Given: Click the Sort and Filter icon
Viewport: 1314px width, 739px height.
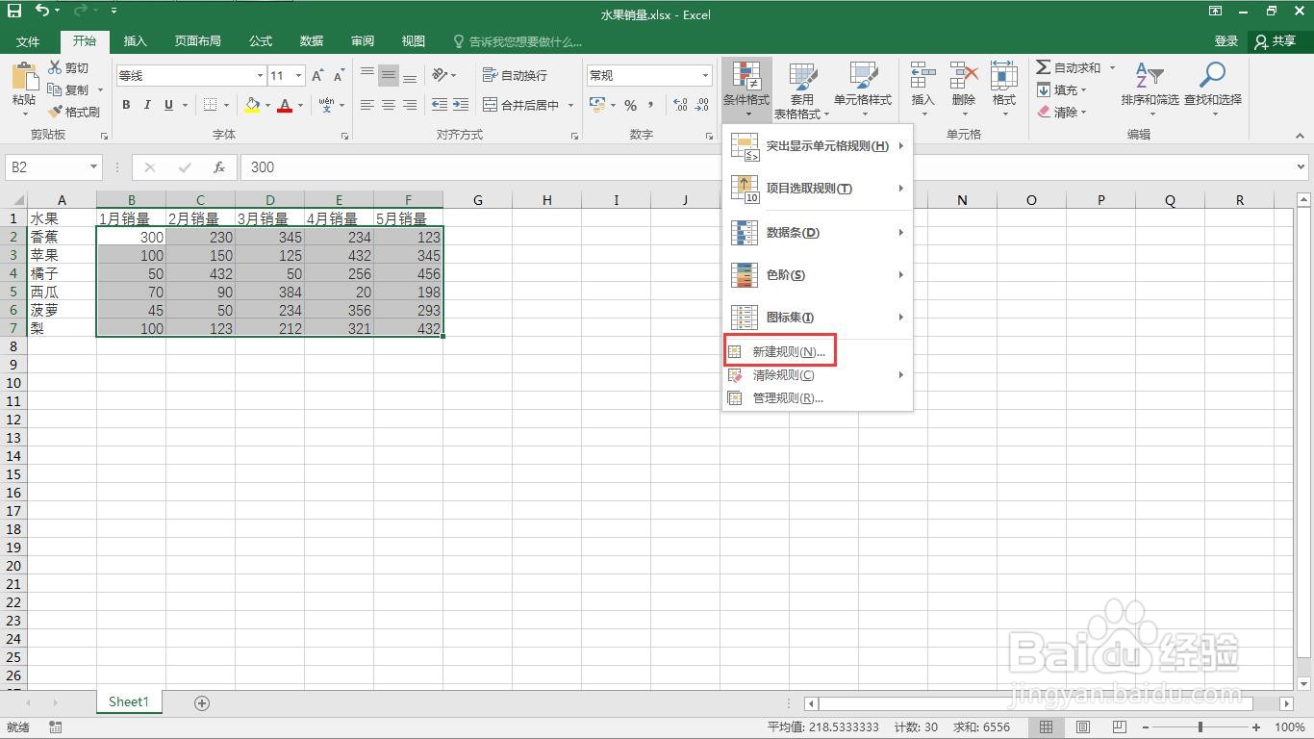Looking at the screenshot, I should [x=1150, y=77].
